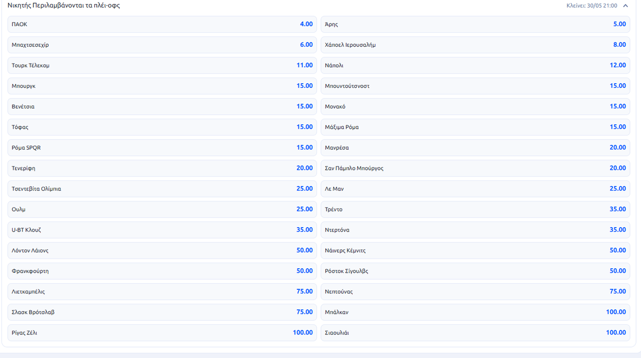Pick Ντερτόνα at 35.00

(x=475, y=230)
